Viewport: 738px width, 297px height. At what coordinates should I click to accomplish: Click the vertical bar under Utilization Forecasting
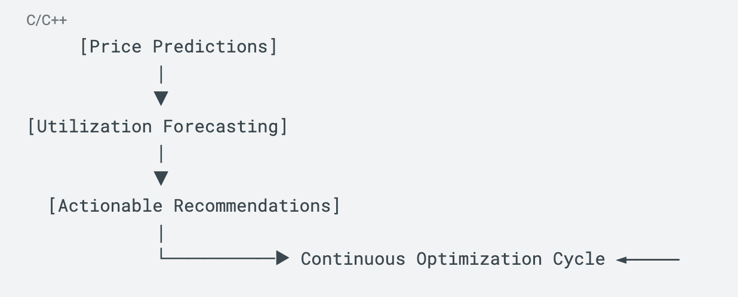click(161, 154)
